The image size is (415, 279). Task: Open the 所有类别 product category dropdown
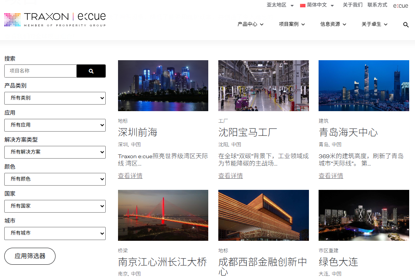click(55, 98)
